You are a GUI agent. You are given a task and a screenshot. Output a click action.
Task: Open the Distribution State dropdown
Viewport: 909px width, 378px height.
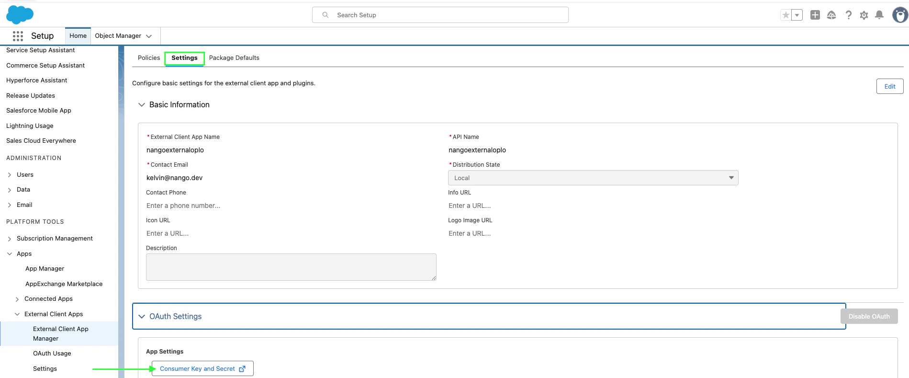[x=593, y=178]
